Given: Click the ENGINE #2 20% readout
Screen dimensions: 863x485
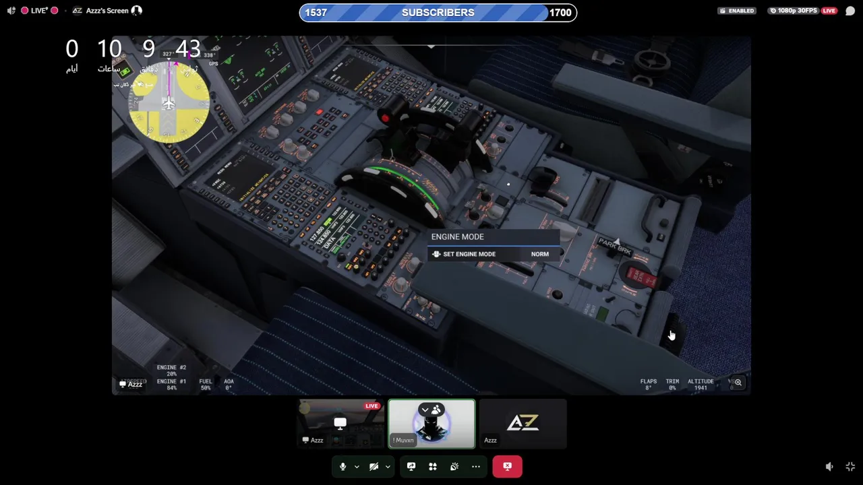Looking at the screenshot, I should click(x=171, y=370).
